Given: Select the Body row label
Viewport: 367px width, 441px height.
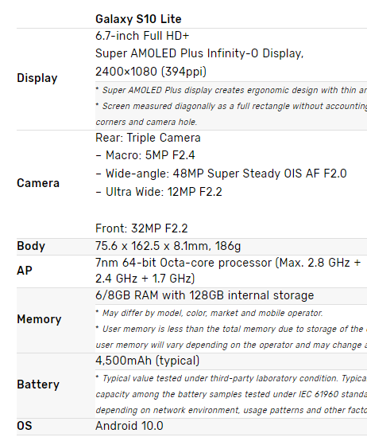Looking at the screenshot, I should click(31, 246).
